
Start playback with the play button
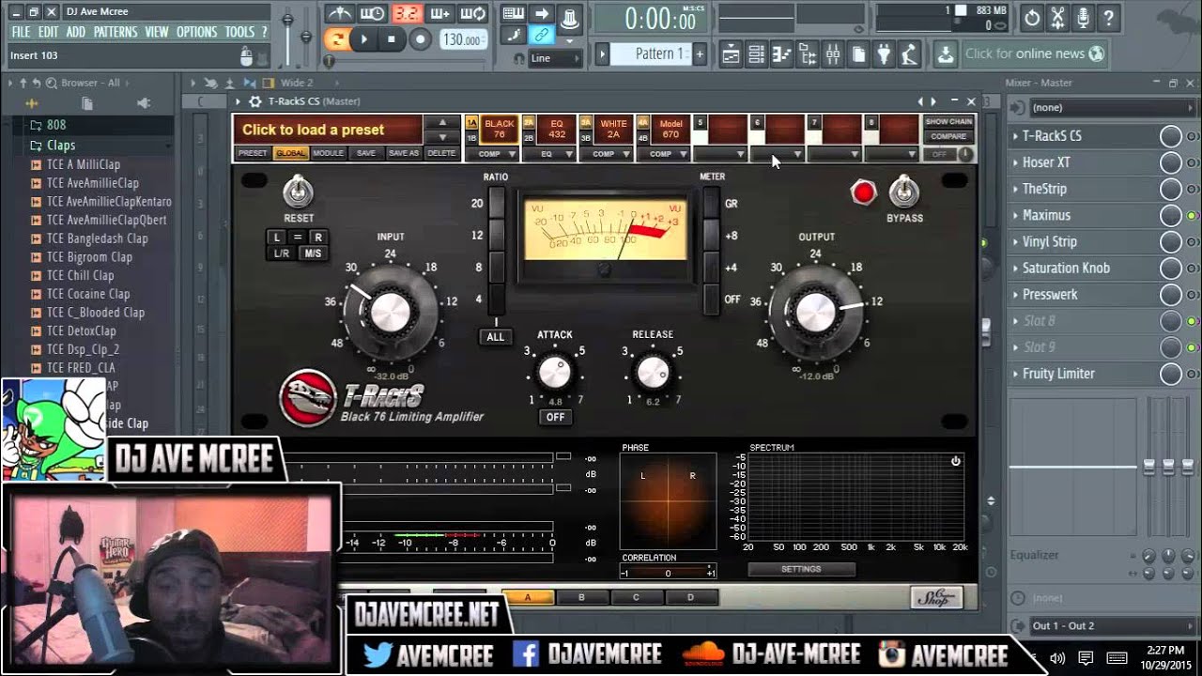[364, 39]
